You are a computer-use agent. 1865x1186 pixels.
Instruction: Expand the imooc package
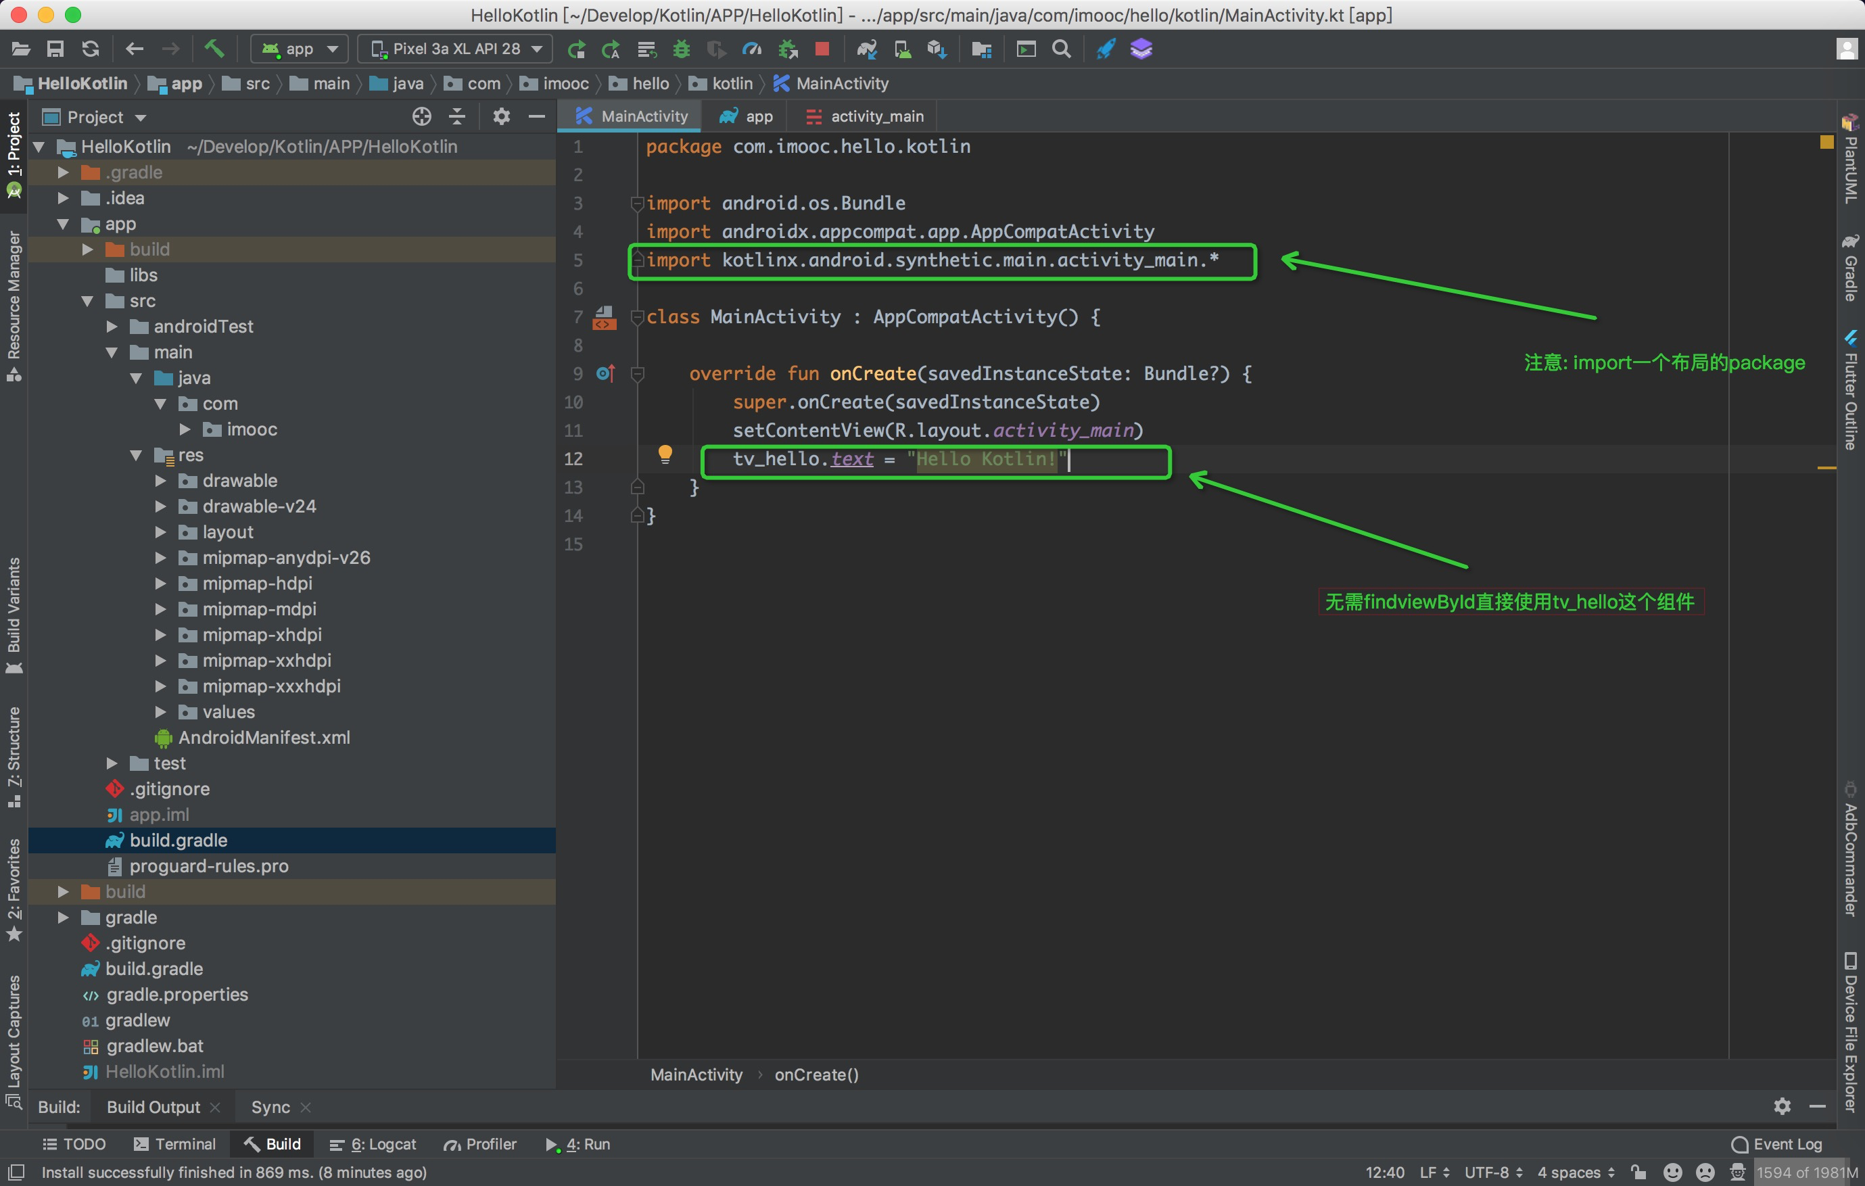pos(185,429)
